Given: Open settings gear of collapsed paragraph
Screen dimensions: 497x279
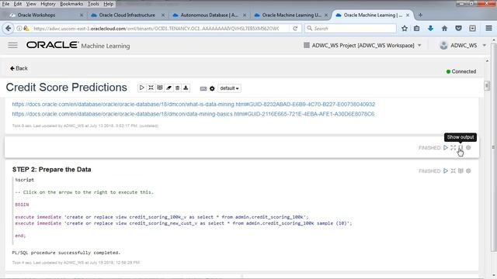Looking at the screenshot, I should coord(468,148).
